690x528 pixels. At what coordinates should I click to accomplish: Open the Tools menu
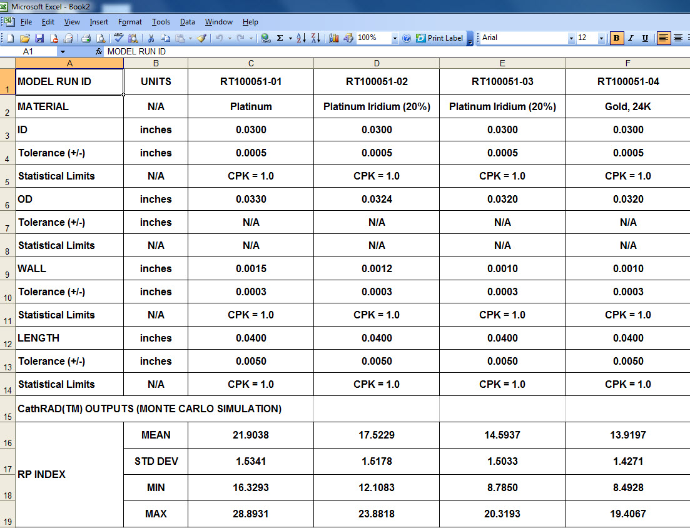[161, 22]
